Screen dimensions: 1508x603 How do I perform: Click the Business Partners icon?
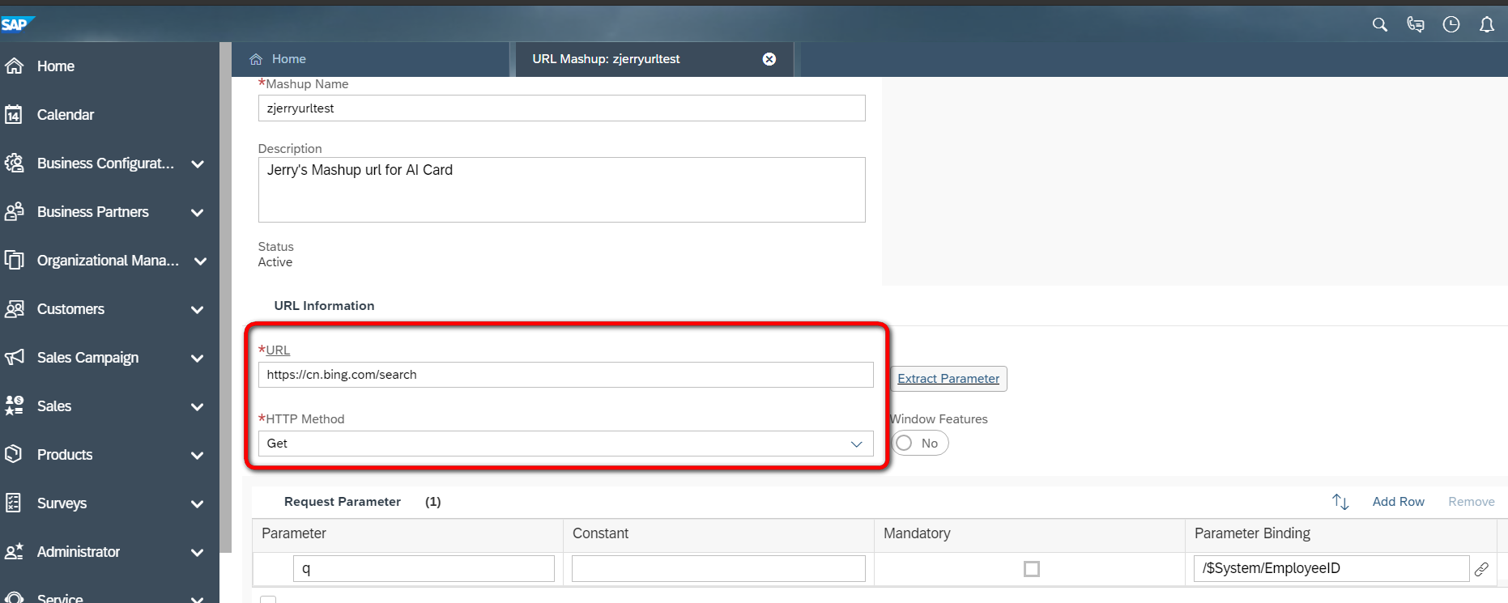14,212
